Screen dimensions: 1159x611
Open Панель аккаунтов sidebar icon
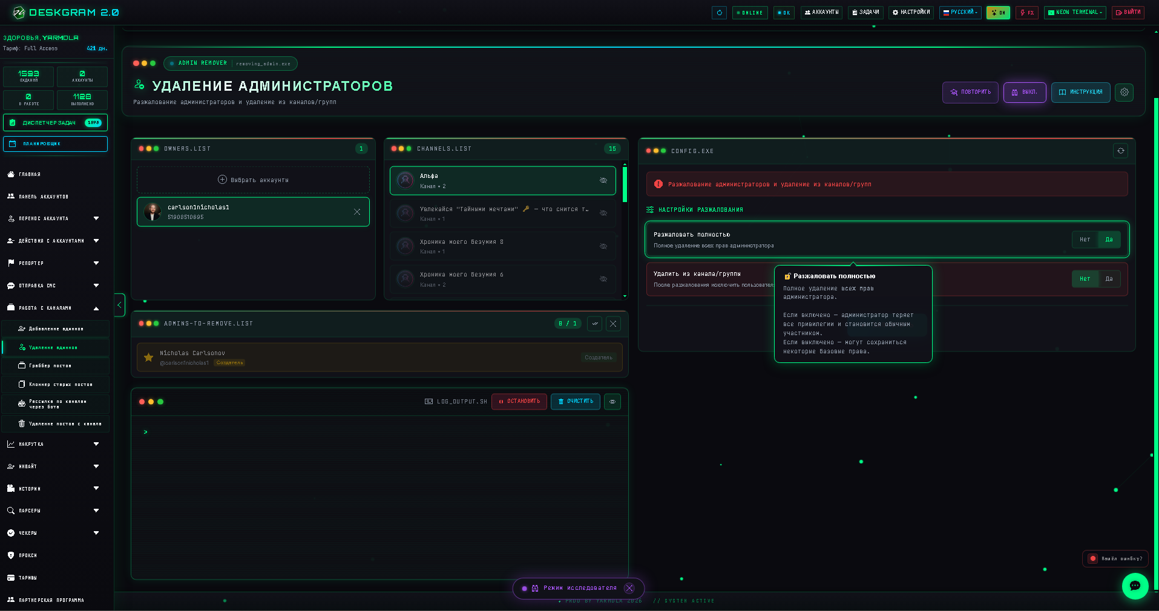click(11, 197)
